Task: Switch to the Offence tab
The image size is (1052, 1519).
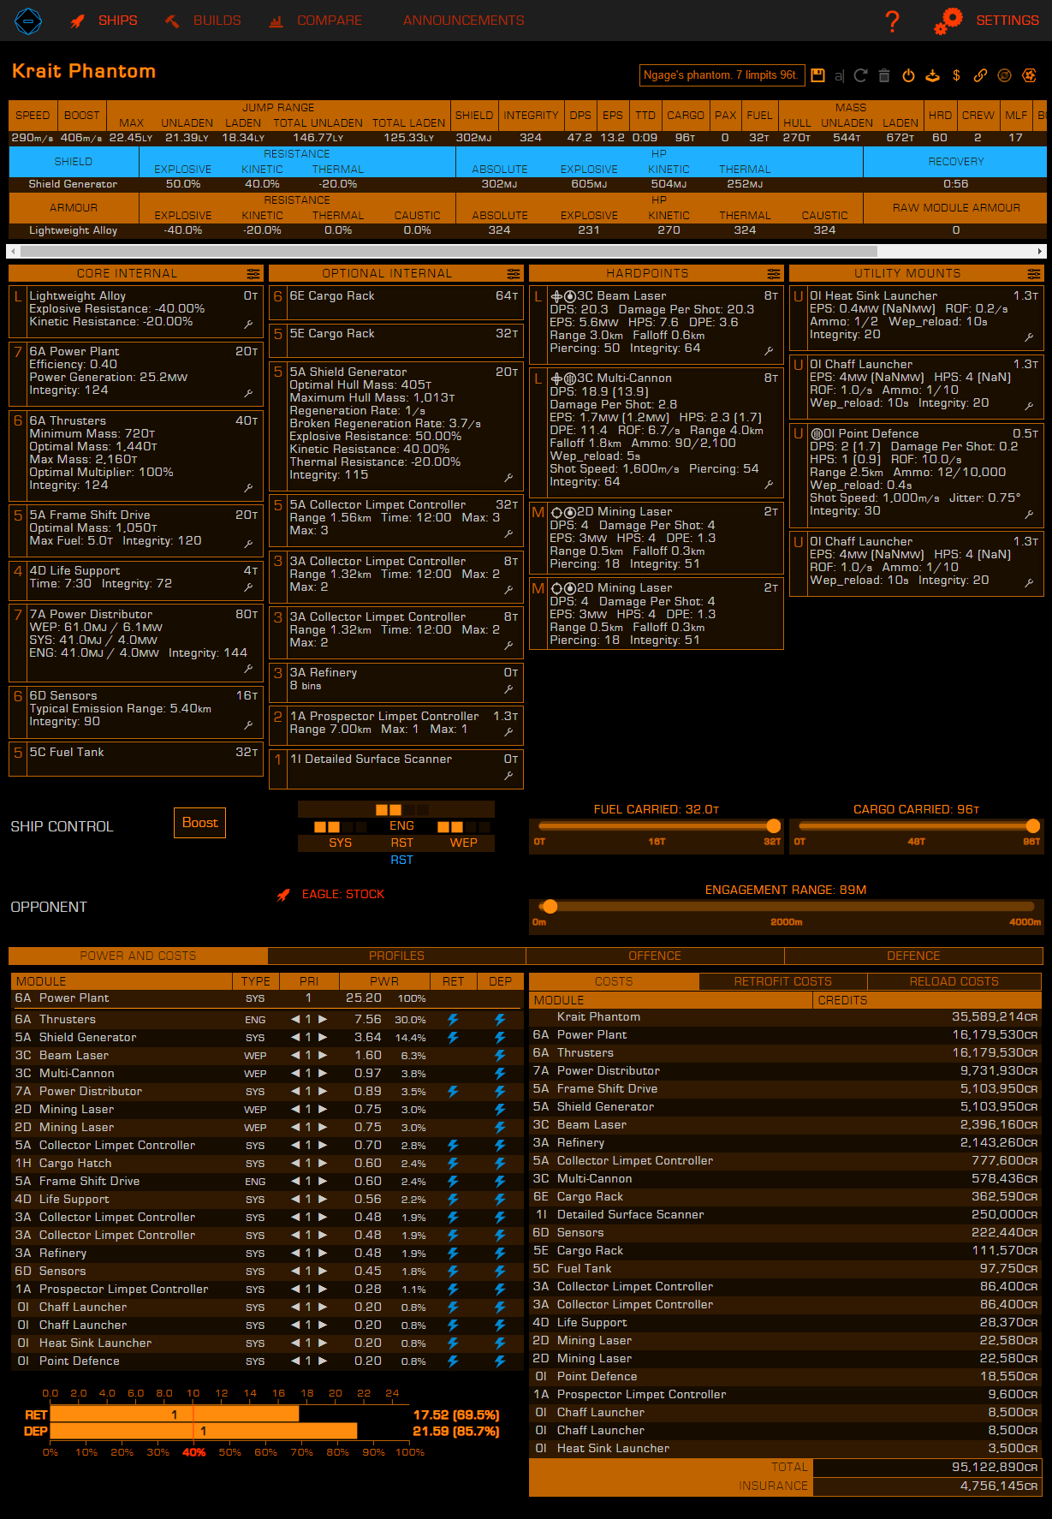Action: point(655,956)
